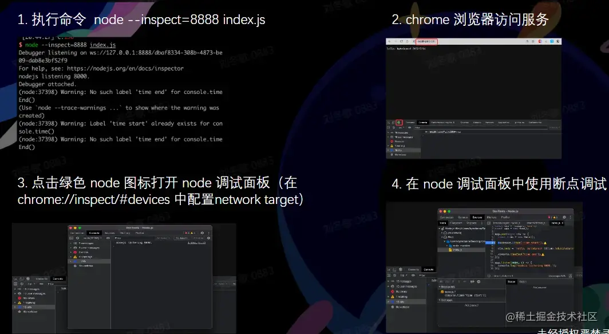Uncheck index.js:7 breakpoint checkbox in step 4
This screenshot has width=609, height=334.
pos(442,292)
